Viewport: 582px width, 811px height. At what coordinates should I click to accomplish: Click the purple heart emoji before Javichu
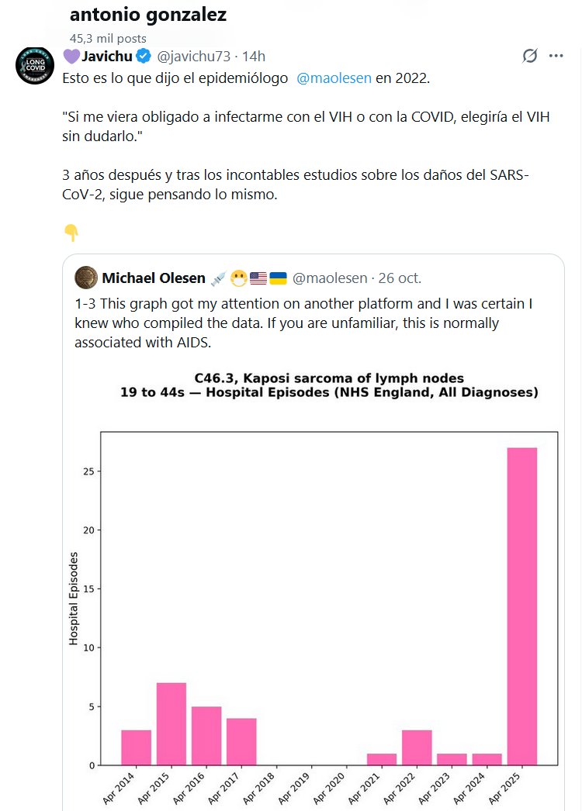tap(71, 56)
